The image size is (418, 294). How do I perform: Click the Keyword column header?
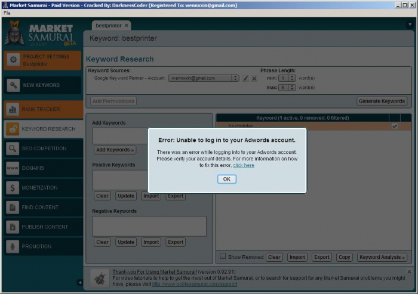(x=302, y=117)
